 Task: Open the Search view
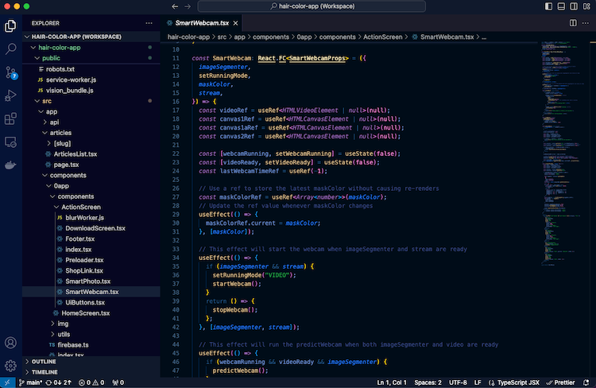10,48
